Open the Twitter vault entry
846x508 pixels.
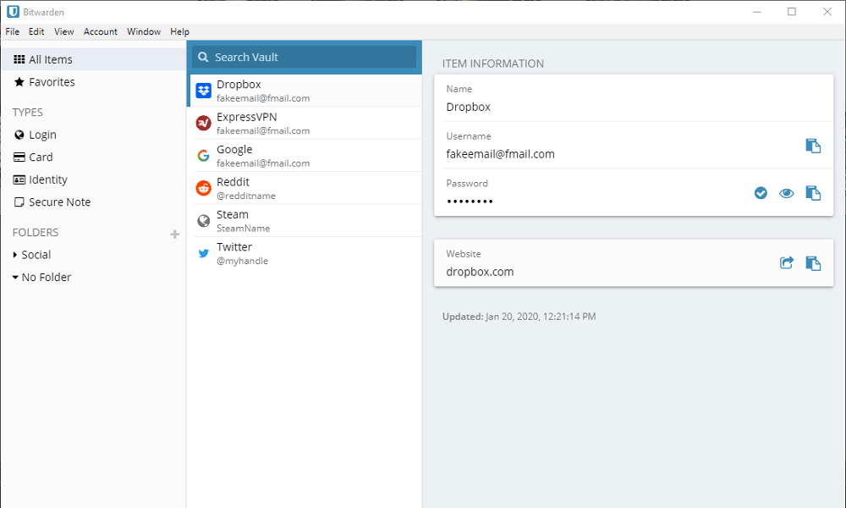[305, 253]
